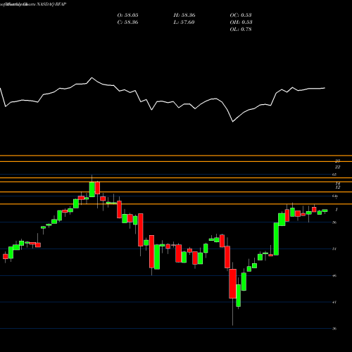Click the open price value O: 58.05
Image resolution: width=352 pixels, height=352 pixels.
tap(127, 15)
